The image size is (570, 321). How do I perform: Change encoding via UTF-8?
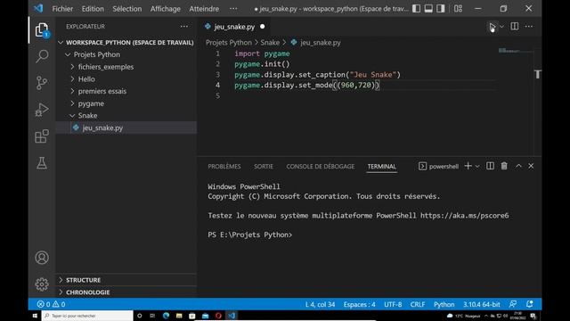393,304
